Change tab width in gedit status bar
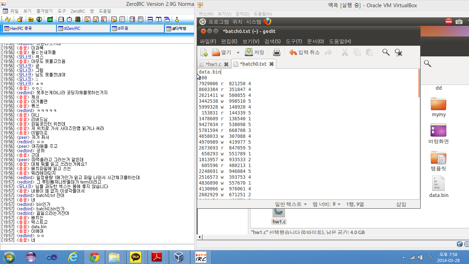This screenshot has width=469, height=264. tap(327, 204)
